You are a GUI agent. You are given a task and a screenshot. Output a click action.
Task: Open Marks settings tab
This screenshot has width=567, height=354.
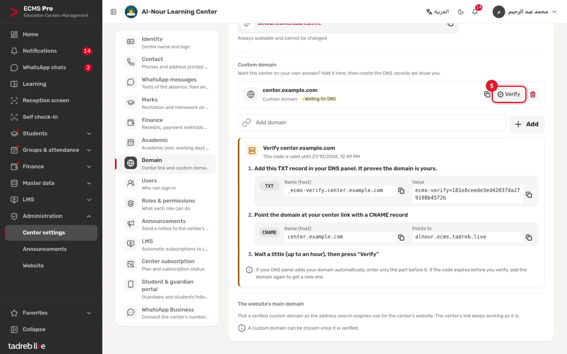coord(167,103)
